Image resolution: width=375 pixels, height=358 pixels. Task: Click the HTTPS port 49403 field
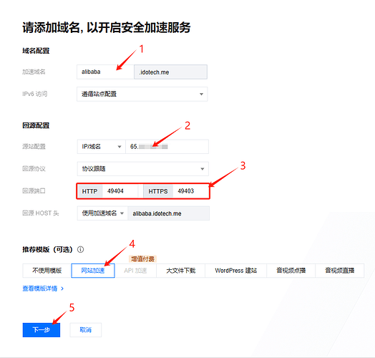point(191,191)
